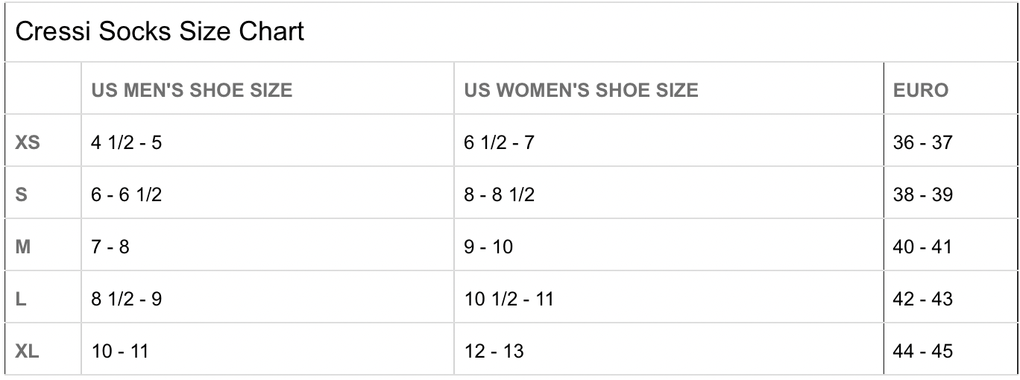Select Euro size cell 40 - 41
The width and height of the screenshot is (1020, 380).
(x=922, y=247)
